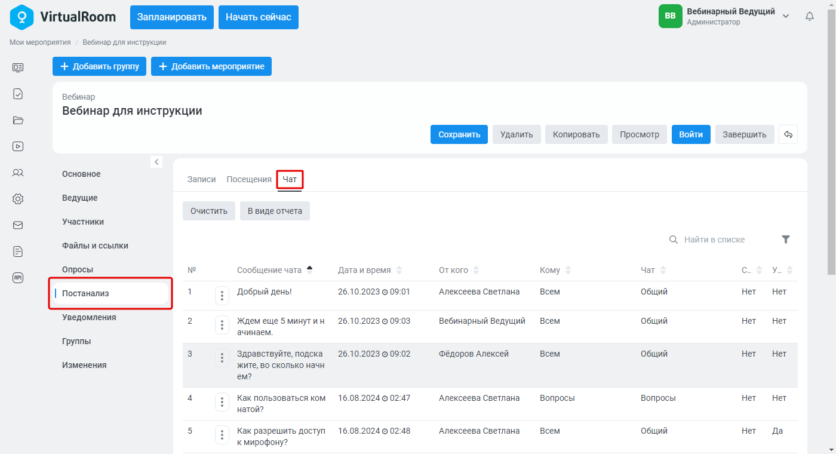Click the Запланировать button

point(172,17)
